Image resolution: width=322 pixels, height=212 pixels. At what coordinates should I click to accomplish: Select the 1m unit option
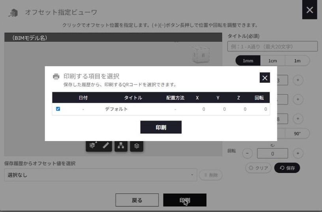(297, 61)
